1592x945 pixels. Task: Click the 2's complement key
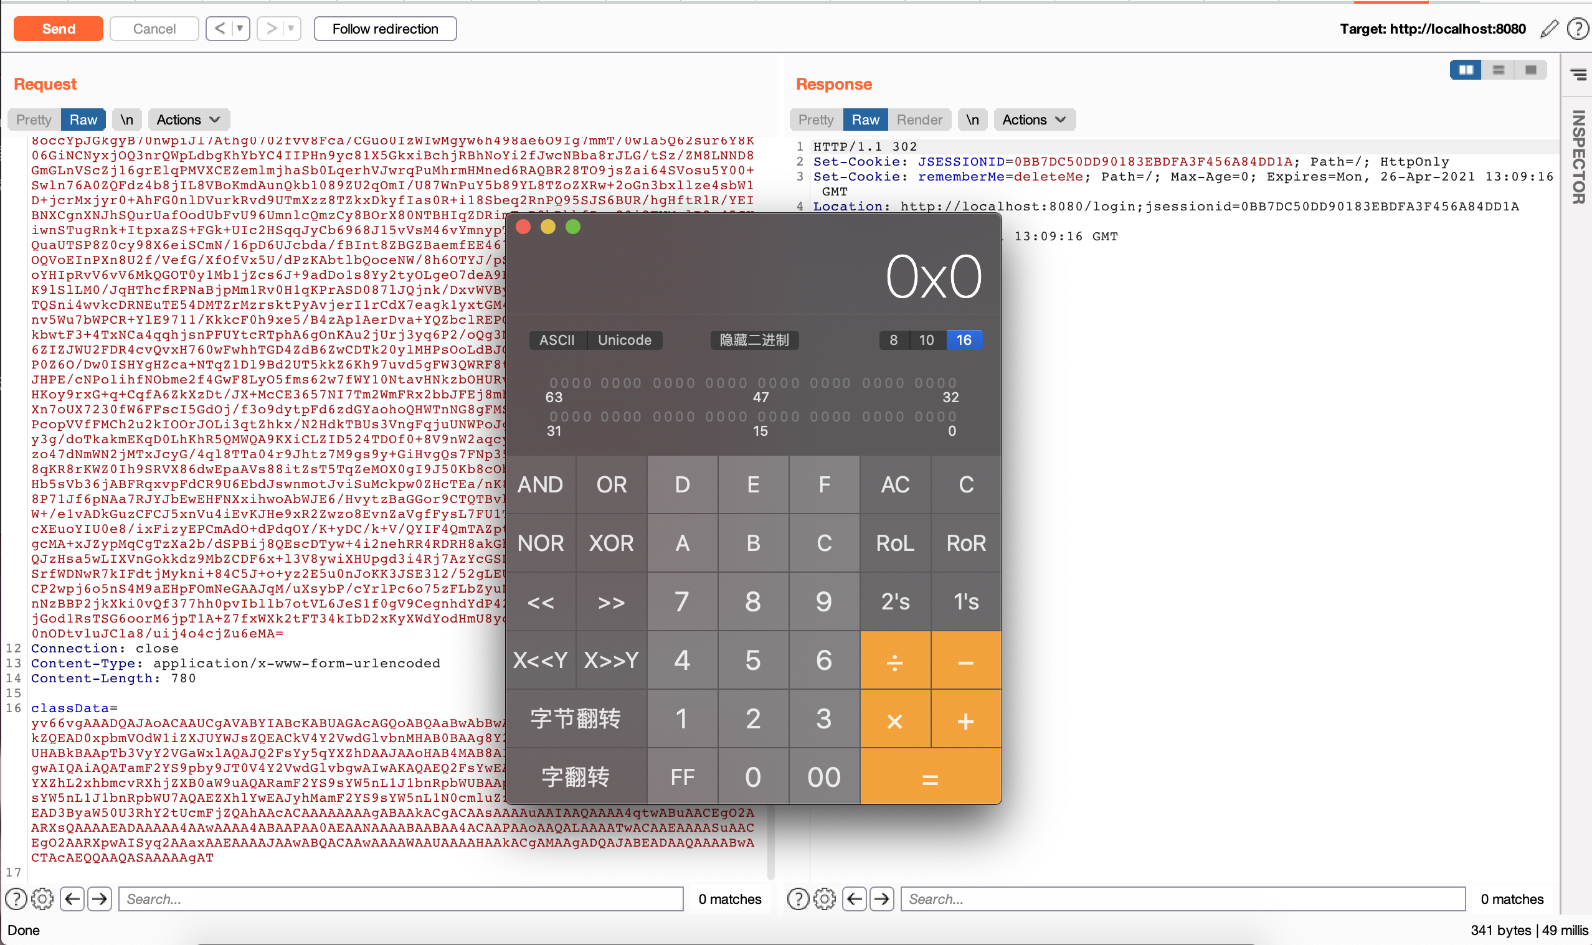[x=895, y=602]
